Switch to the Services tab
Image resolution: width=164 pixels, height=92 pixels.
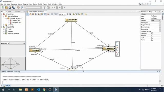[18, 12]
